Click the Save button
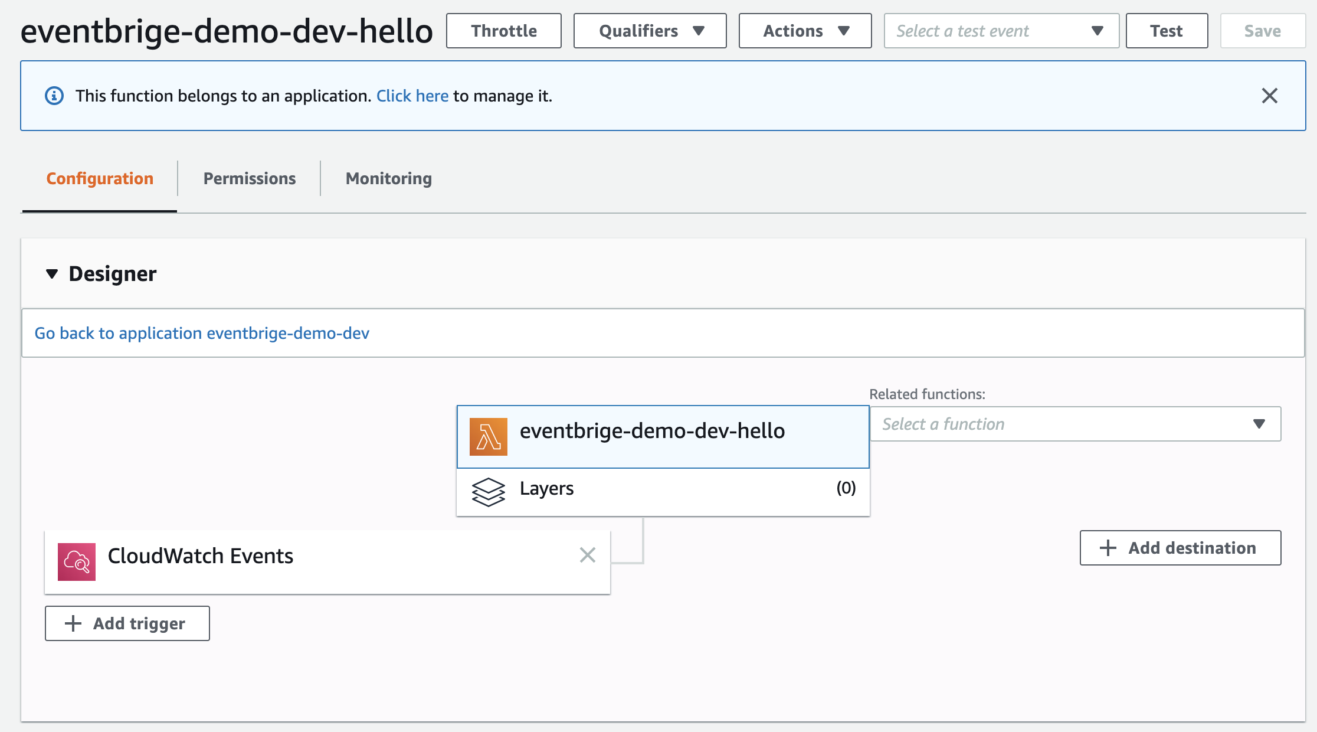Image resolution: width=1317 pixels, height=732 pixels. 1262,31
